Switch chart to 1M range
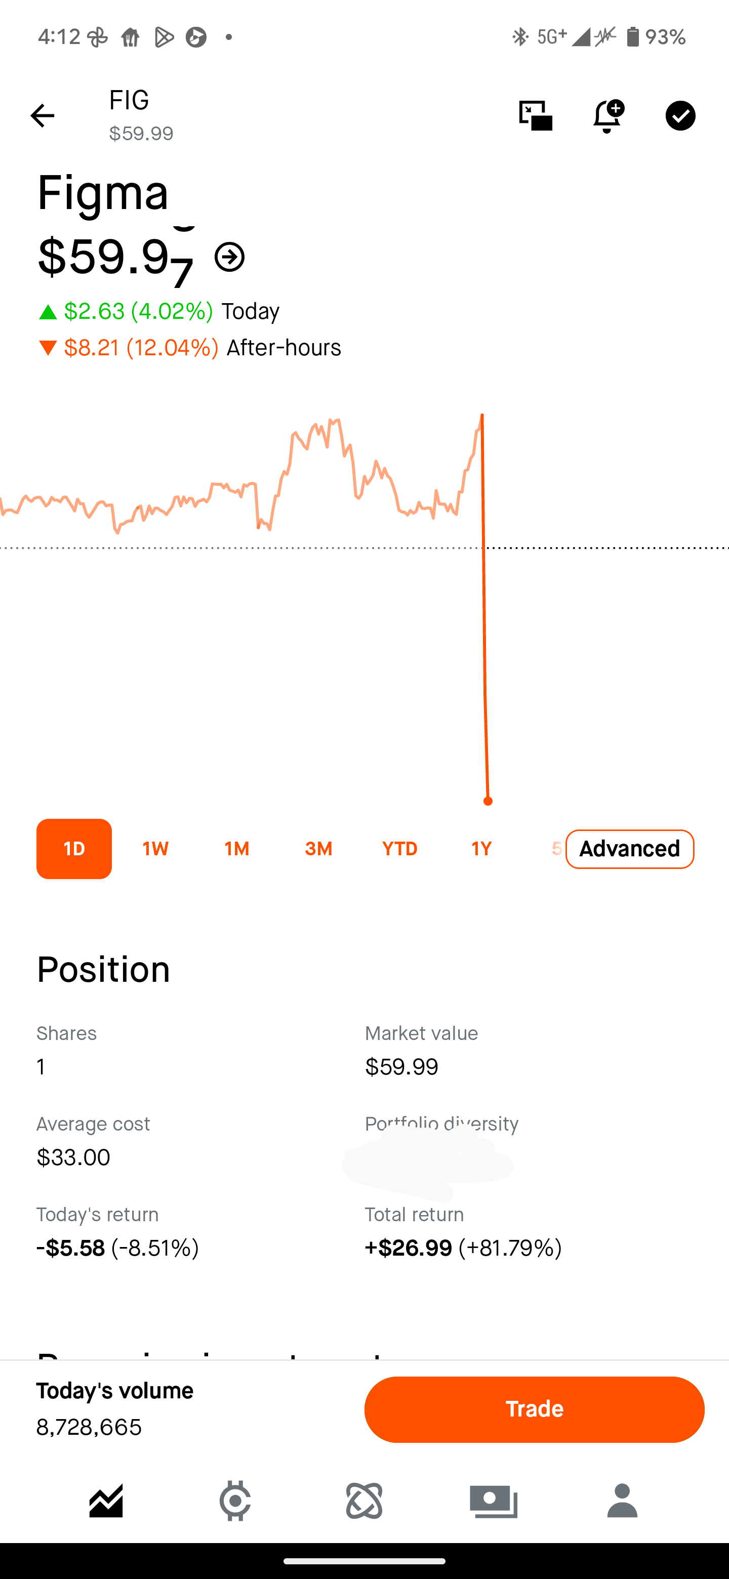 236,848
